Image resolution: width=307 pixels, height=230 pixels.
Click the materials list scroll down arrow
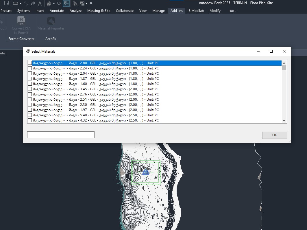point(284,121)
